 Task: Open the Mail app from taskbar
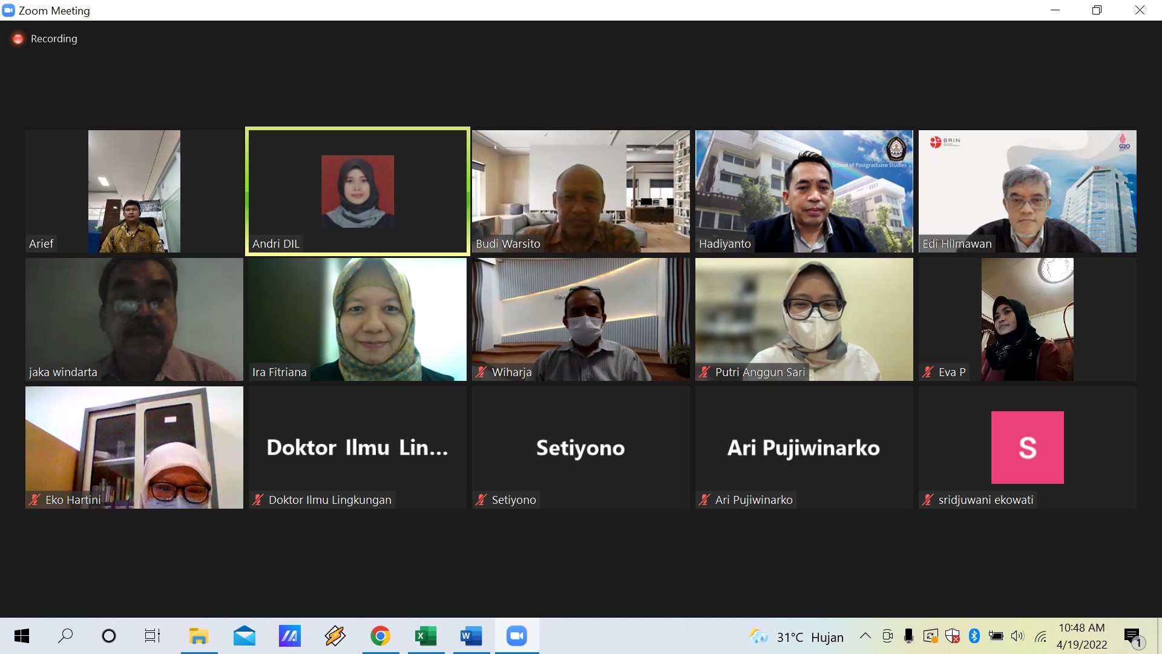coord(245,636)
